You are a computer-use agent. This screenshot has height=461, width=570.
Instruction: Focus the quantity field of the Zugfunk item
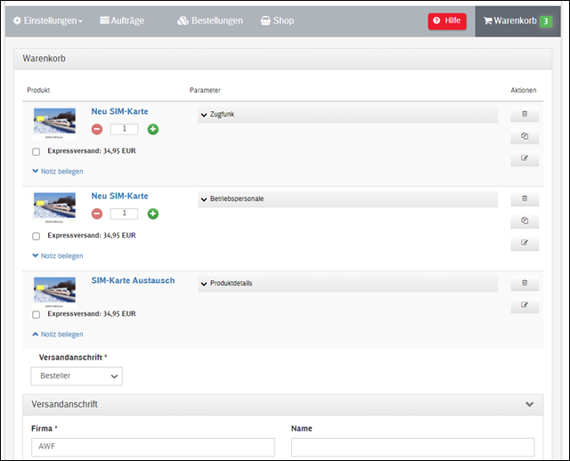[x=125, y=129]
